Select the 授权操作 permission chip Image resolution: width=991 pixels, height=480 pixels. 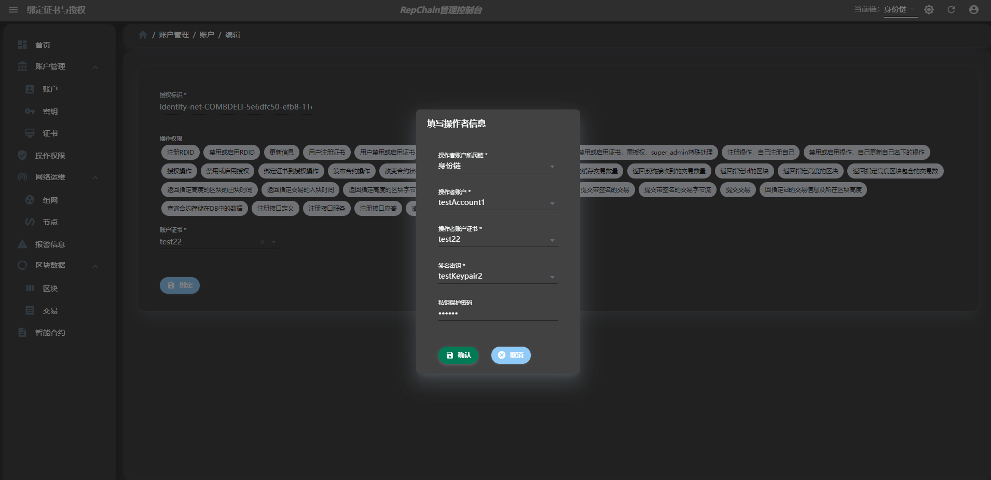pos(180,171)
